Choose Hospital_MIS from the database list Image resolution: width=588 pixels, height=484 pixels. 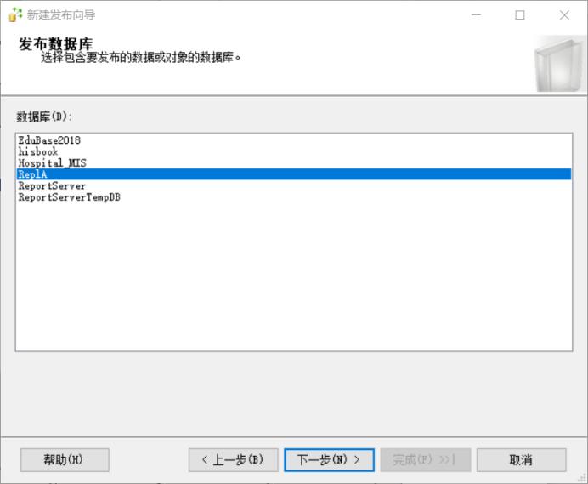point(53,162)
